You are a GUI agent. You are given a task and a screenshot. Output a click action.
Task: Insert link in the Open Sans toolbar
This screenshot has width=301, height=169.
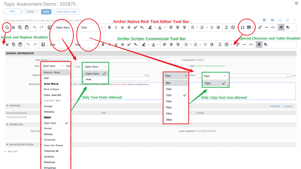coord(260,28)
